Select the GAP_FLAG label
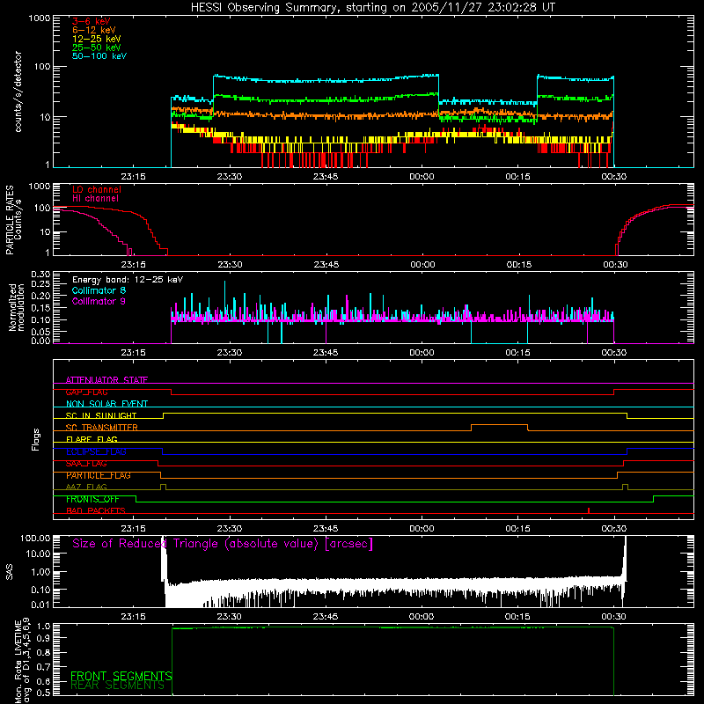 (86, 392)
